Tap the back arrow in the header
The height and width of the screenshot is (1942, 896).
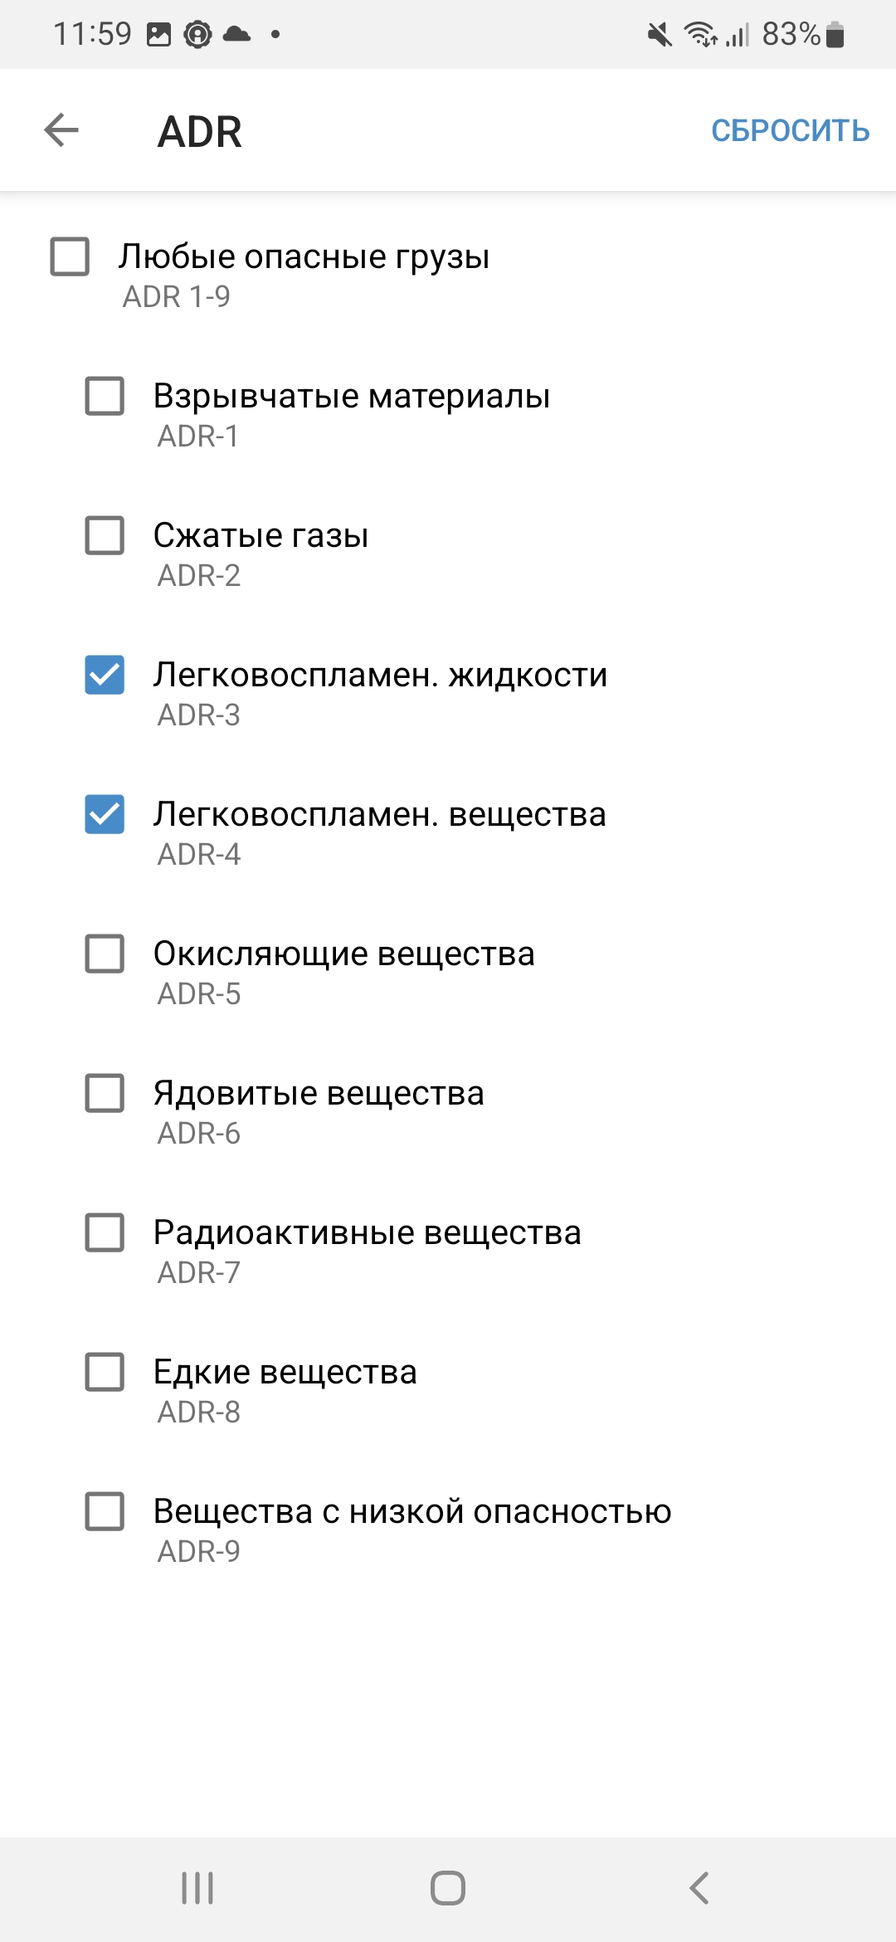61,130
